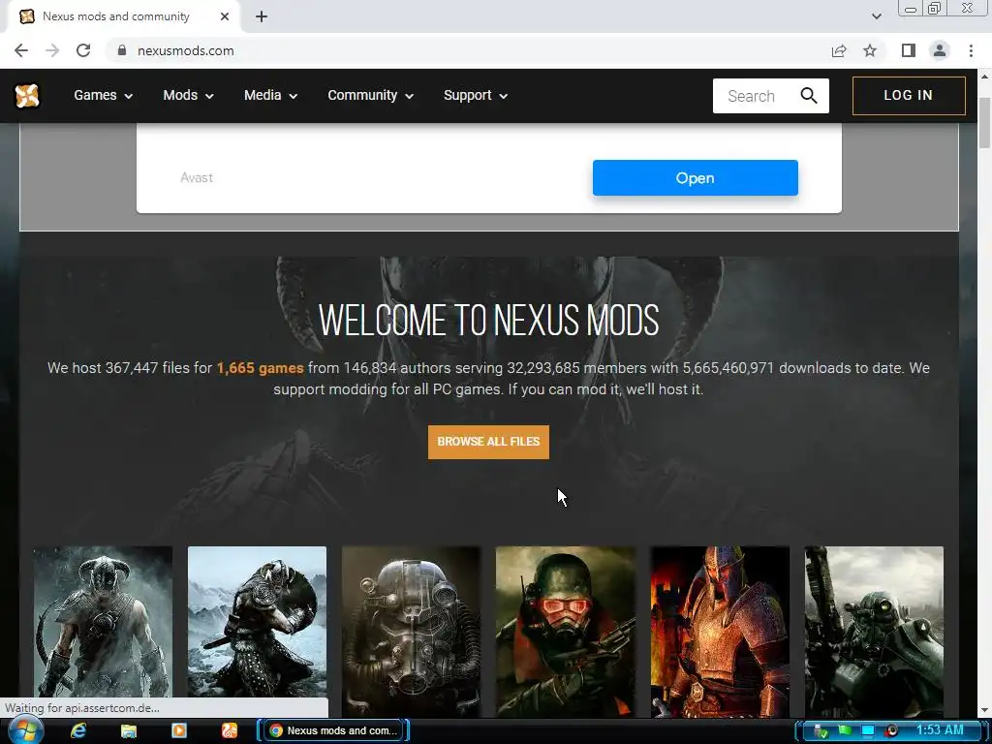Expand the Community menu
Viewport: 992px width, 744px height.
[370, 96]
